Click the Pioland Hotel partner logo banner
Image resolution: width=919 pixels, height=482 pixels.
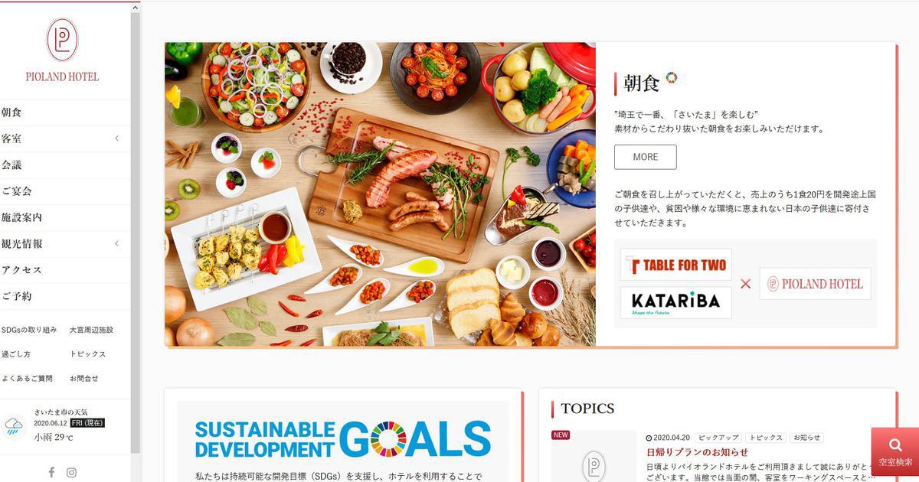815,284
